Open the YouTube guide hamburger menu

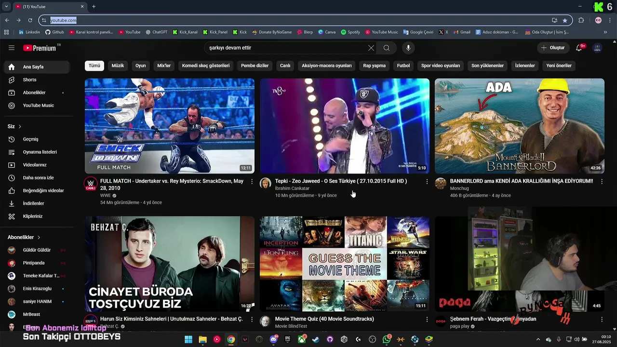pos(12,48)
